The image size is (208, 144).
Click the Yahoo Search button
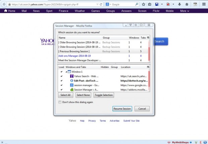click(161, 41)
